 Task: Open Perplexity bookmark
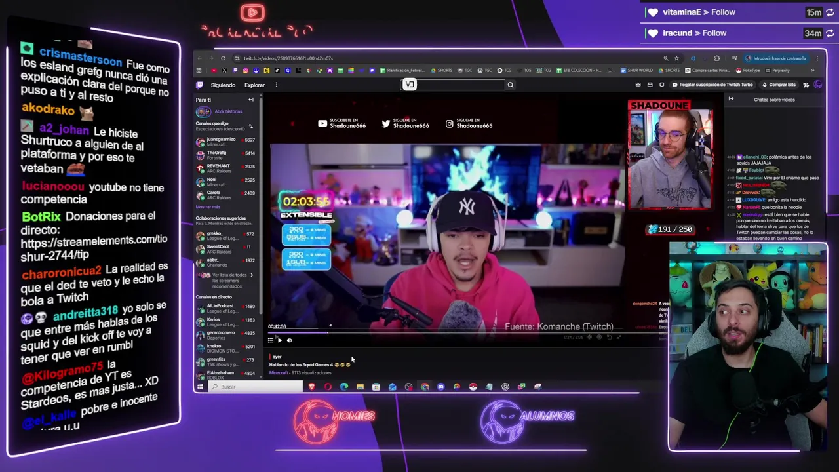[777, 71]
